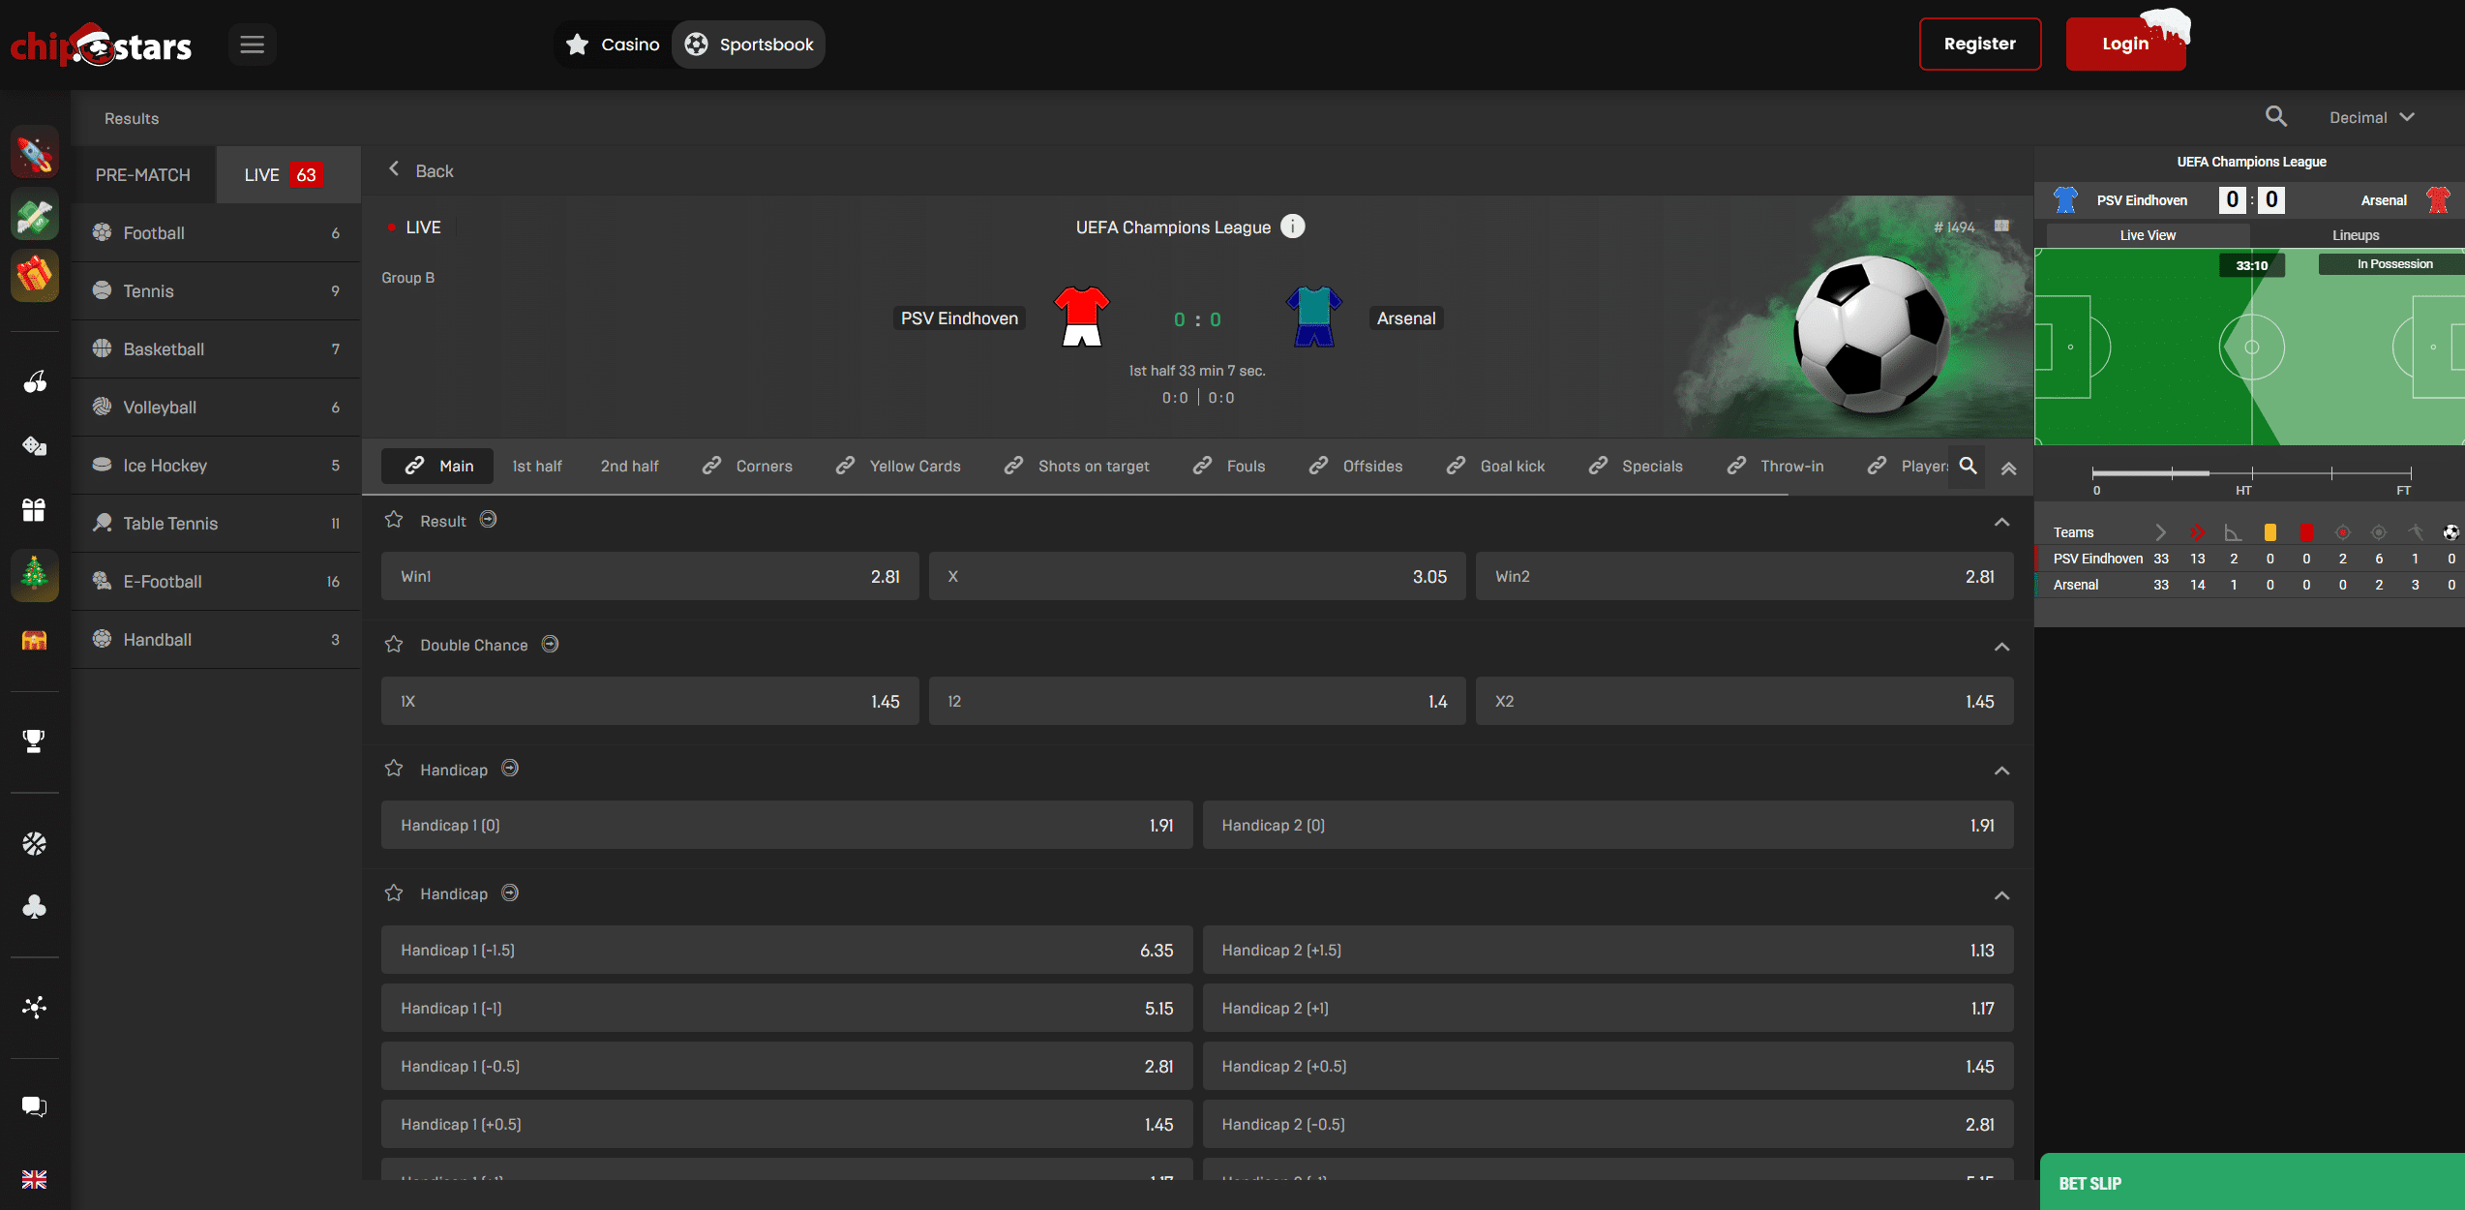The width and height of the screenshot is (2465, 1210).
Task: Click the hamburger menu icon
Action: coord(252,45)
